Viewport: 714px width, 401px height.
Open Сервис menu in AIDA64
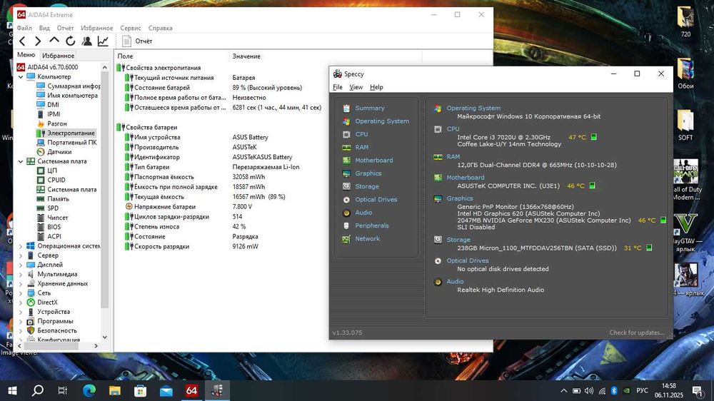(130, 28)
